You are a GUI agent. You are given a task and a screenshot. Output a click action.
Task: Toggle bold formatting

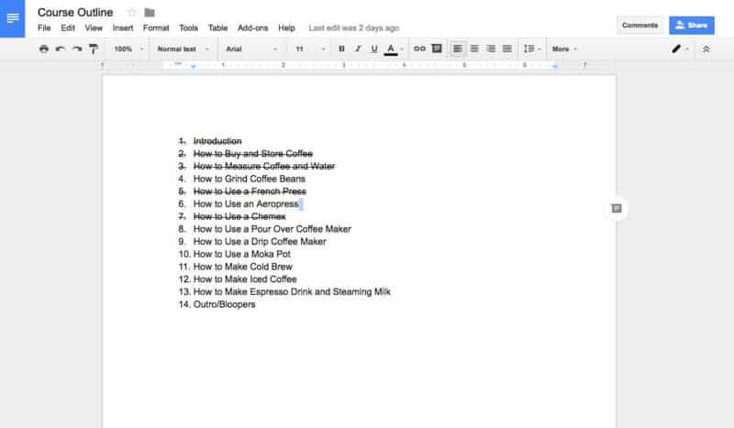[x=341, y=49]
